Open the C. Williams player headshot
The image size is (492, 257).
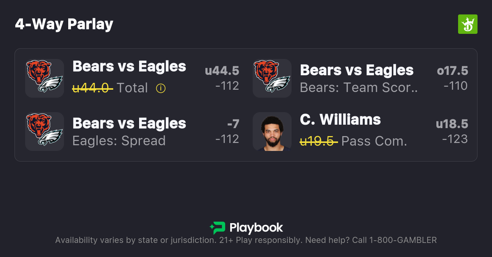(x=272, y=132)
